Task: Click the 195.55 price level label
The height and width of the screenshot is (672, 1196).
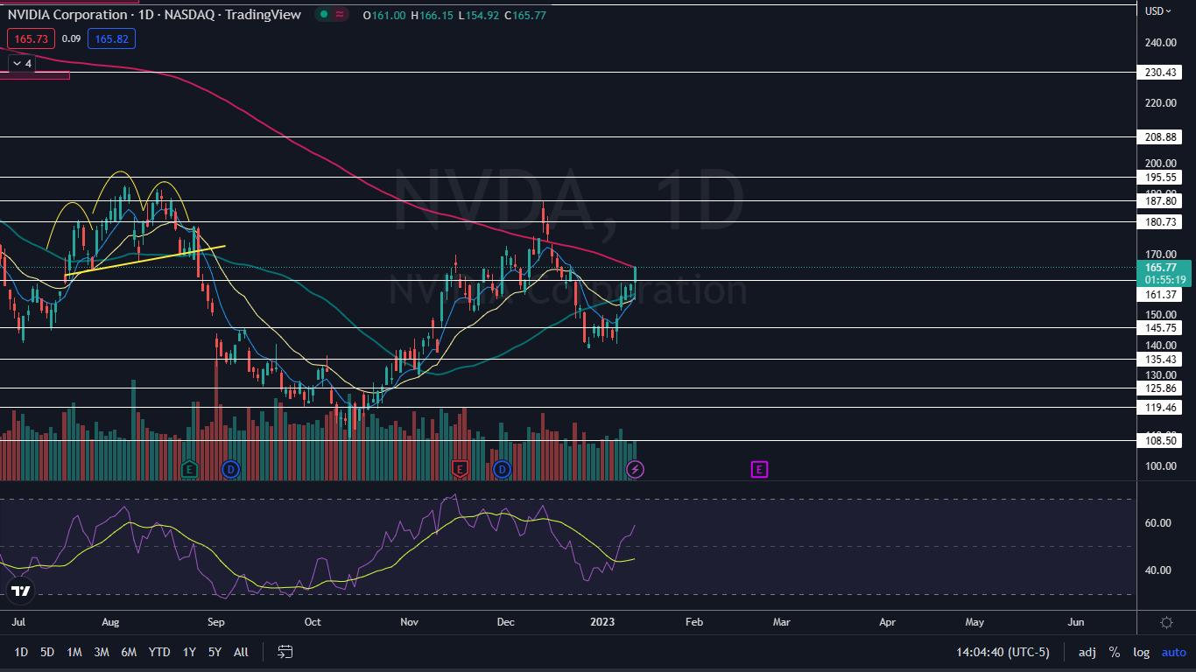Action: coord(1160,177)
